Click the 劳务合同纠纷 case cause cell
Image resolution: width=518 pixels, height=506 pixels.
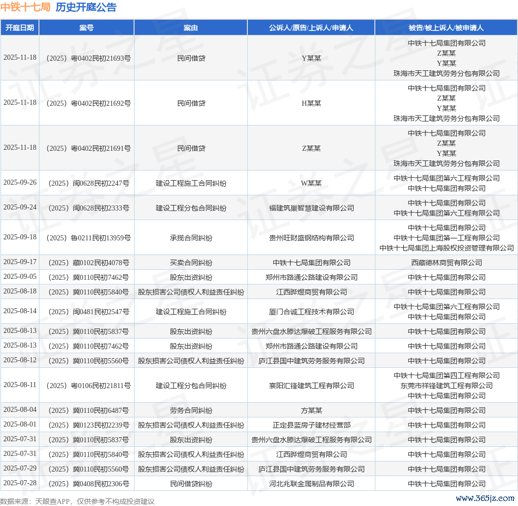(x=191, y=410)
